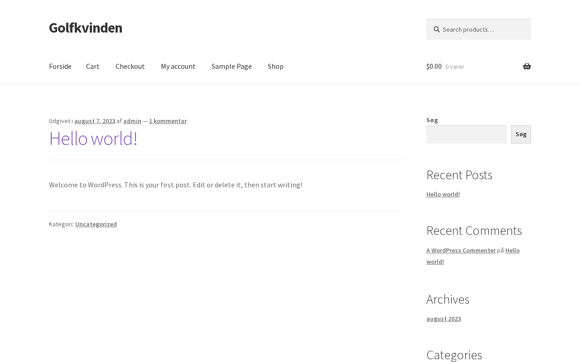Click the $0.00 cart total link

click(x=434, y=67)
